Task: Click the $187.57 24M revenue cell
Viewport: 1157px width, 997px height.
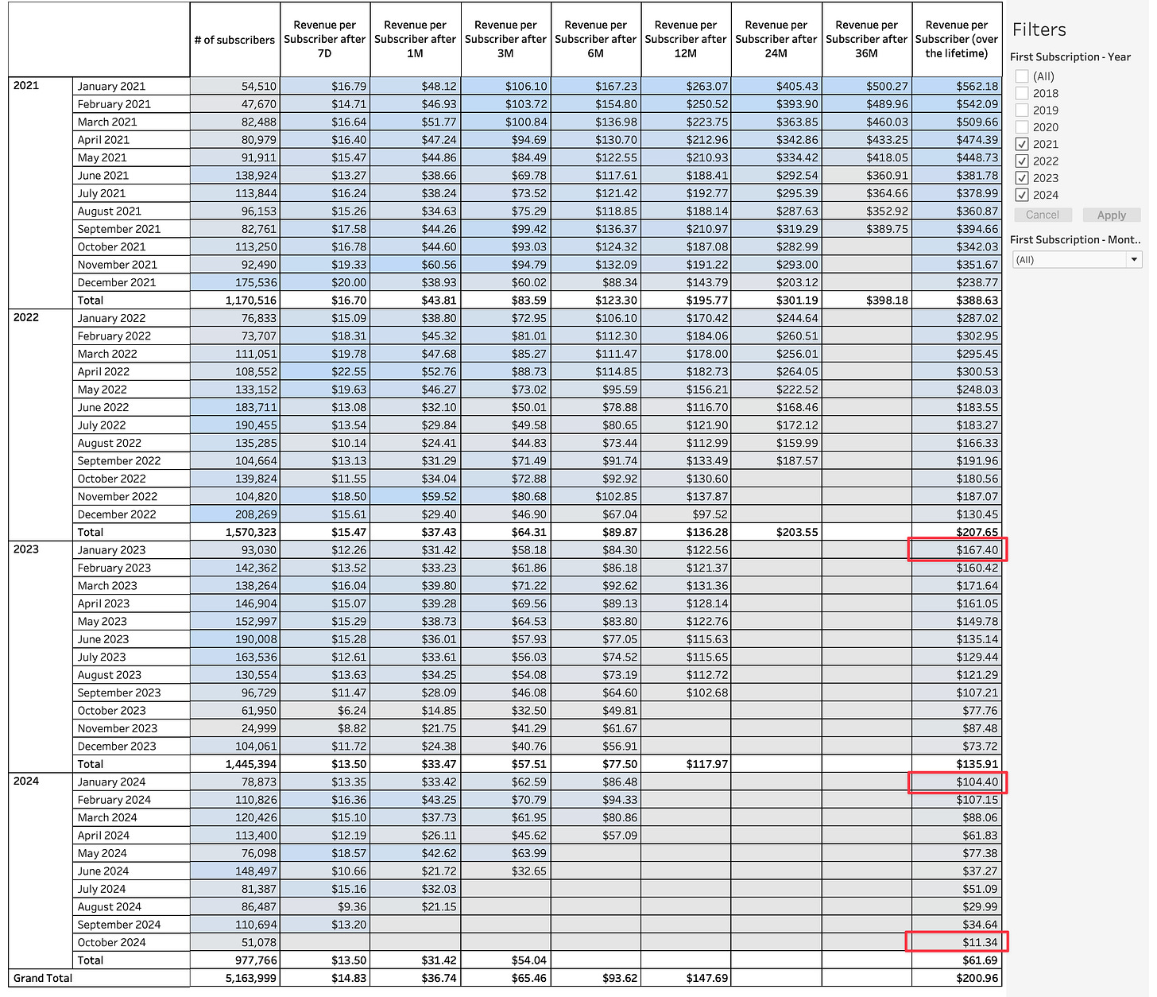Action: pos(776,461)
